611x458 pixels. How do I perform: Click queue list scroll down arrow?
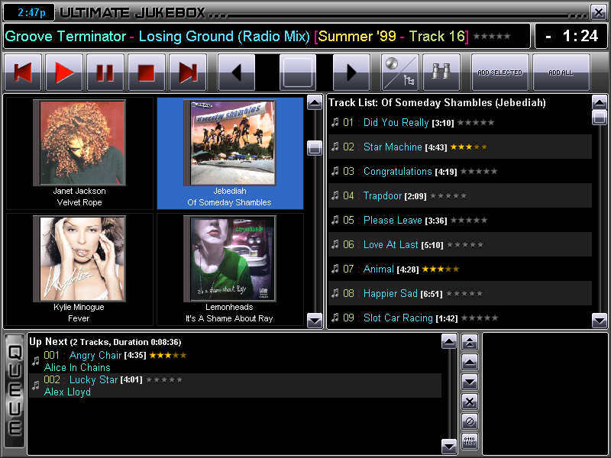coord(449,447)
